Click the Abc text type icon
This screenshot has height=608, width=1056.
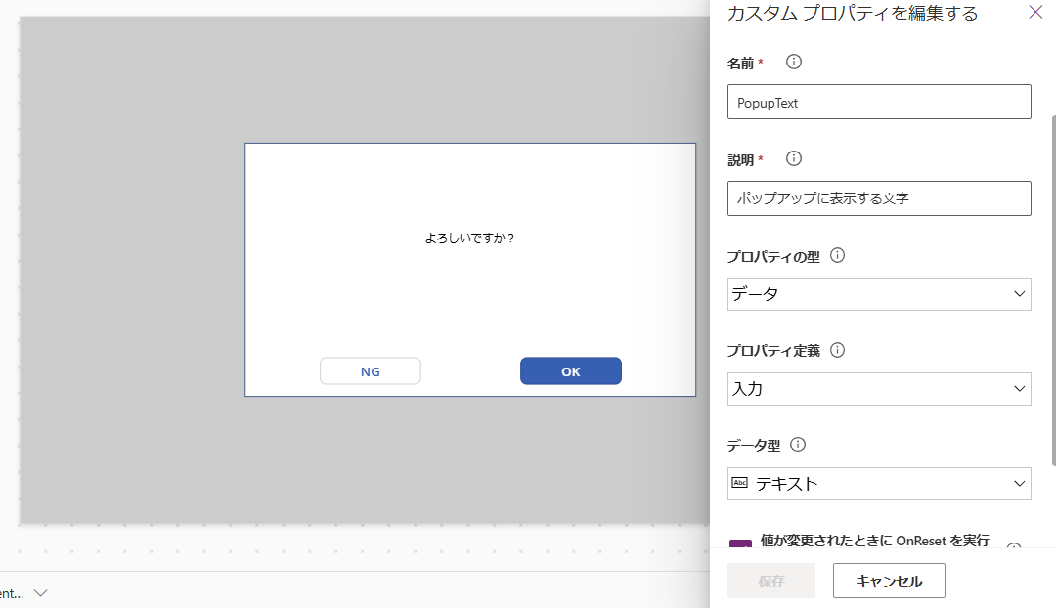pos(739,483)
